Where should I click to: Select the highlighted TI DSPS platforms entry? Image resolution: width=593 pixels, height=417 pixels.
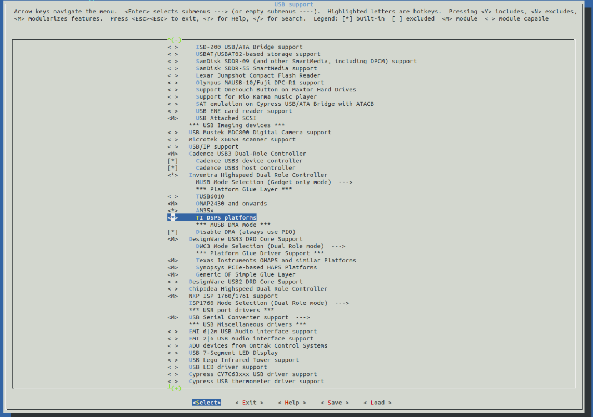point(226,218)
